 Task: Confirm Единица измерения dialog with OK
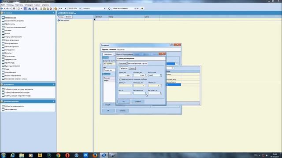point(123,101)
